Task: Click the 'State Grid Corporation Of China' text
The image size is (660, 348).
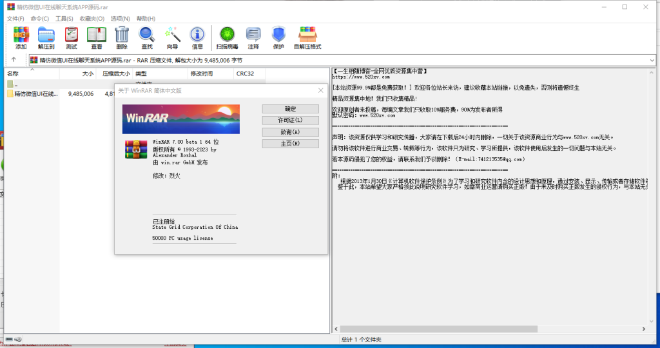Action: 195,227
